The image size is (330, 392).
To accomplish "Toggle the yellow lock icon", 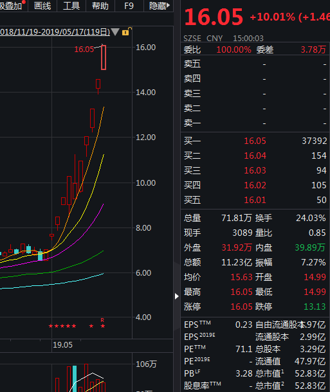I will pos(126,31).
